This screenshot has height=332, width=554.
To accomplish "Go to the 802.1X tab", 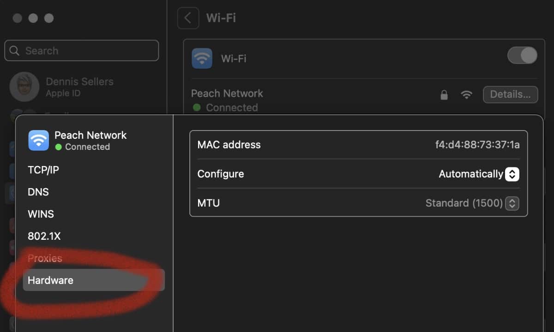I will tap(44, 237).
